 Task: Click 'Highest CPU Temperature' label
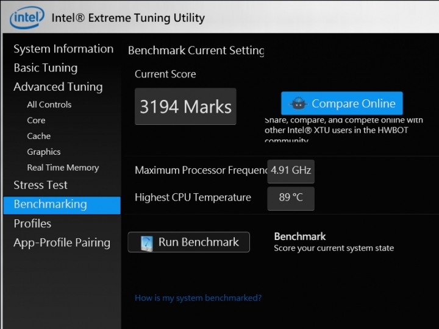193,197
